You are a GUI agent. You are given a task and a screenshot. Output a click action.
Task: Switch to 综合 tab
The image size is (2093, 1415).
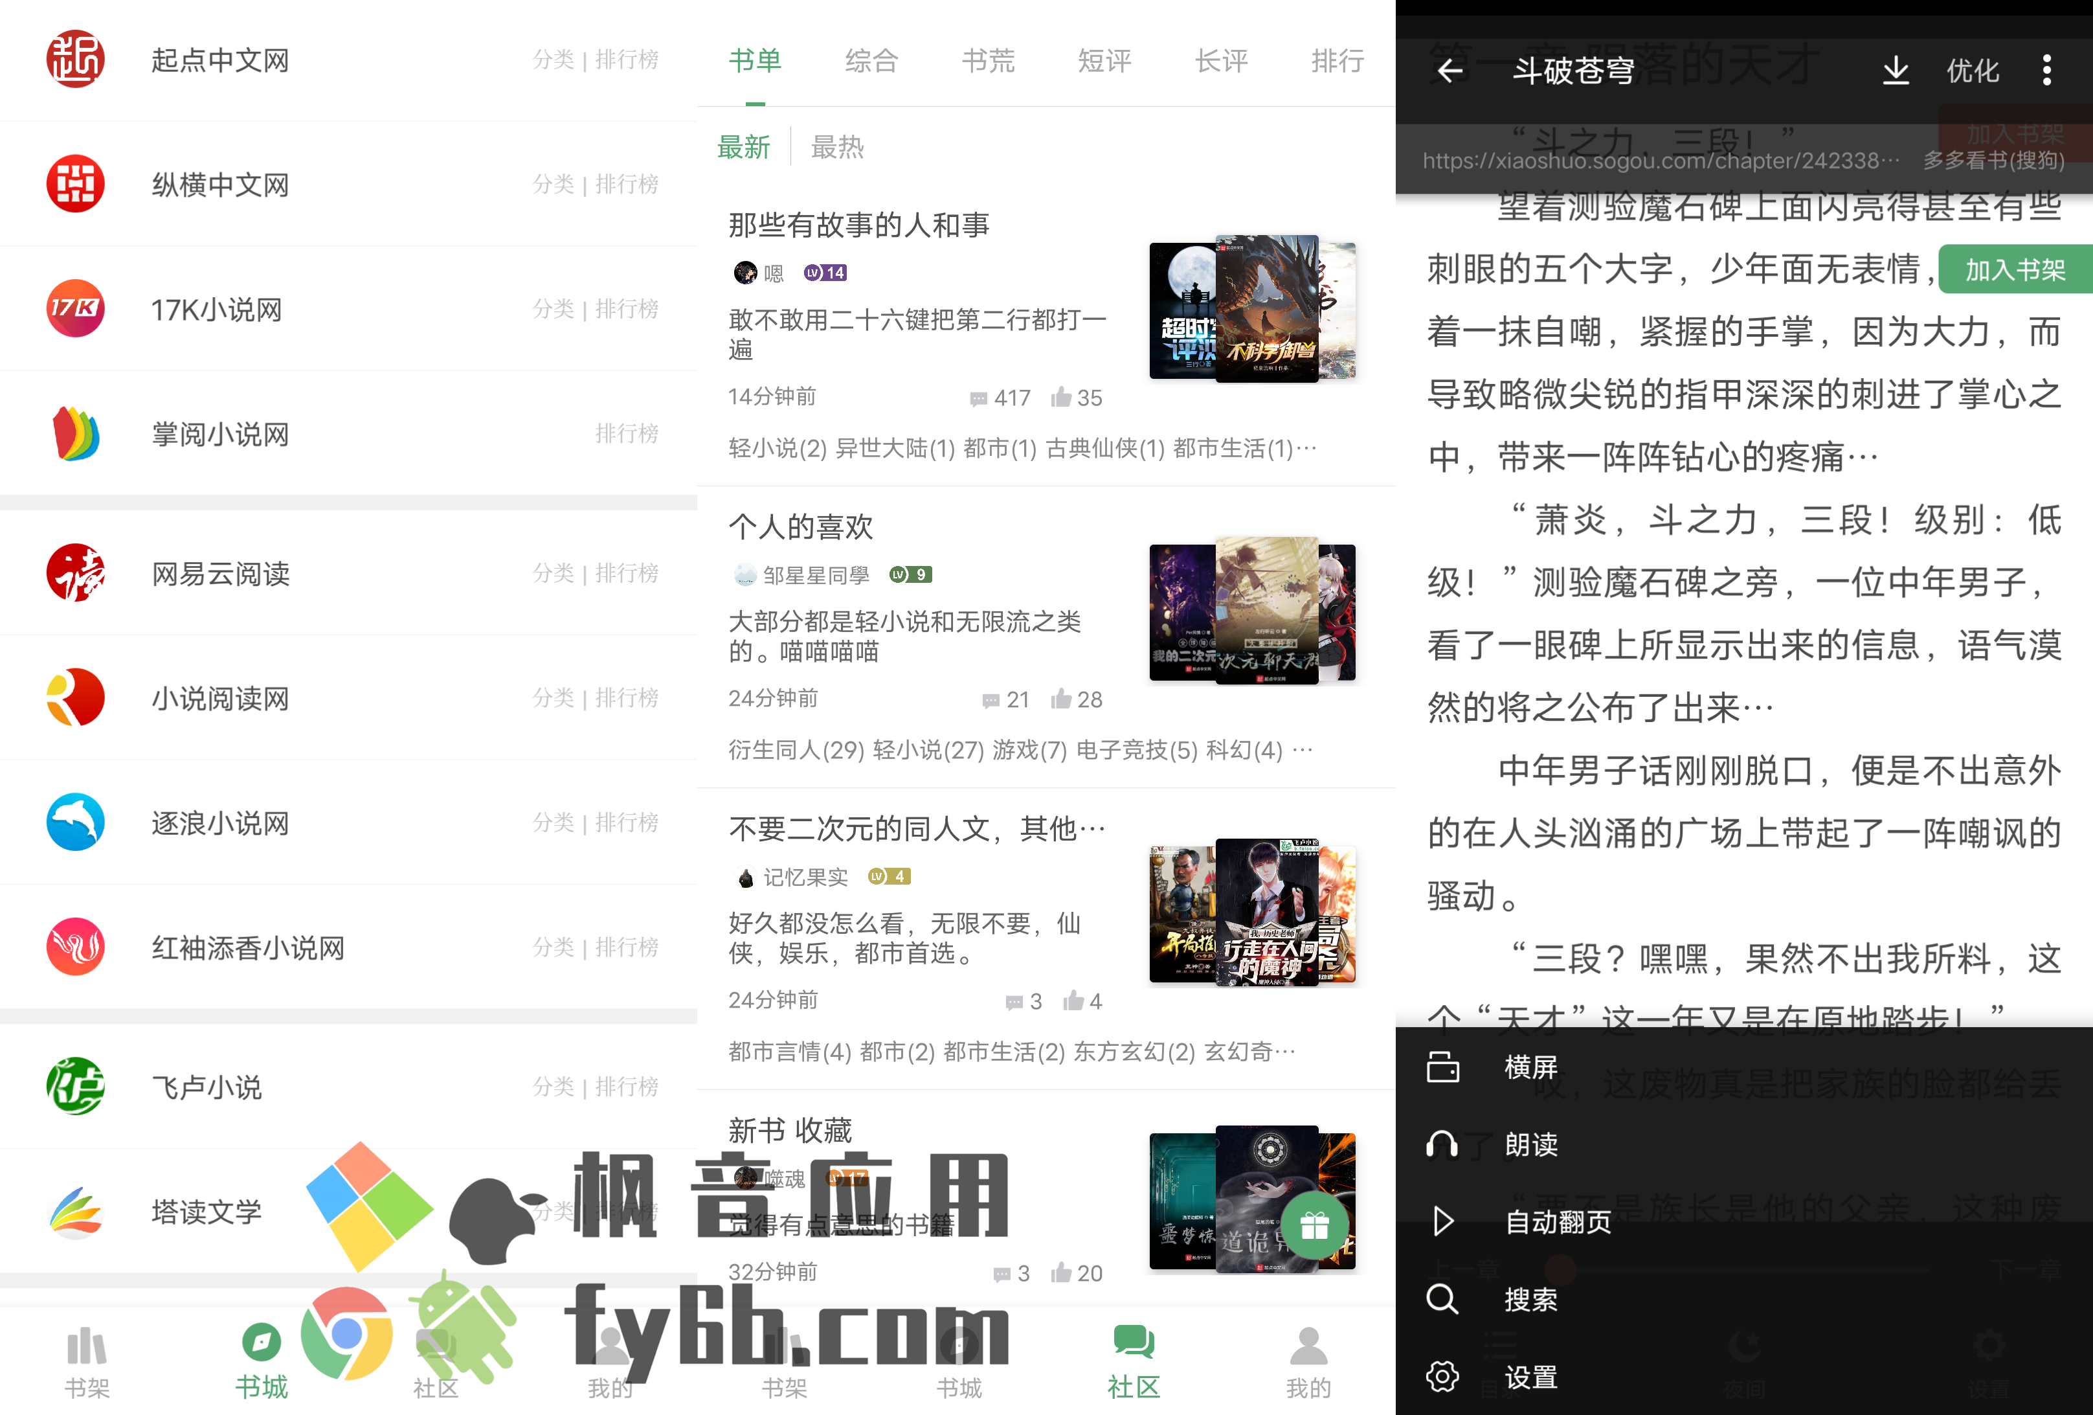pos(871,60)
